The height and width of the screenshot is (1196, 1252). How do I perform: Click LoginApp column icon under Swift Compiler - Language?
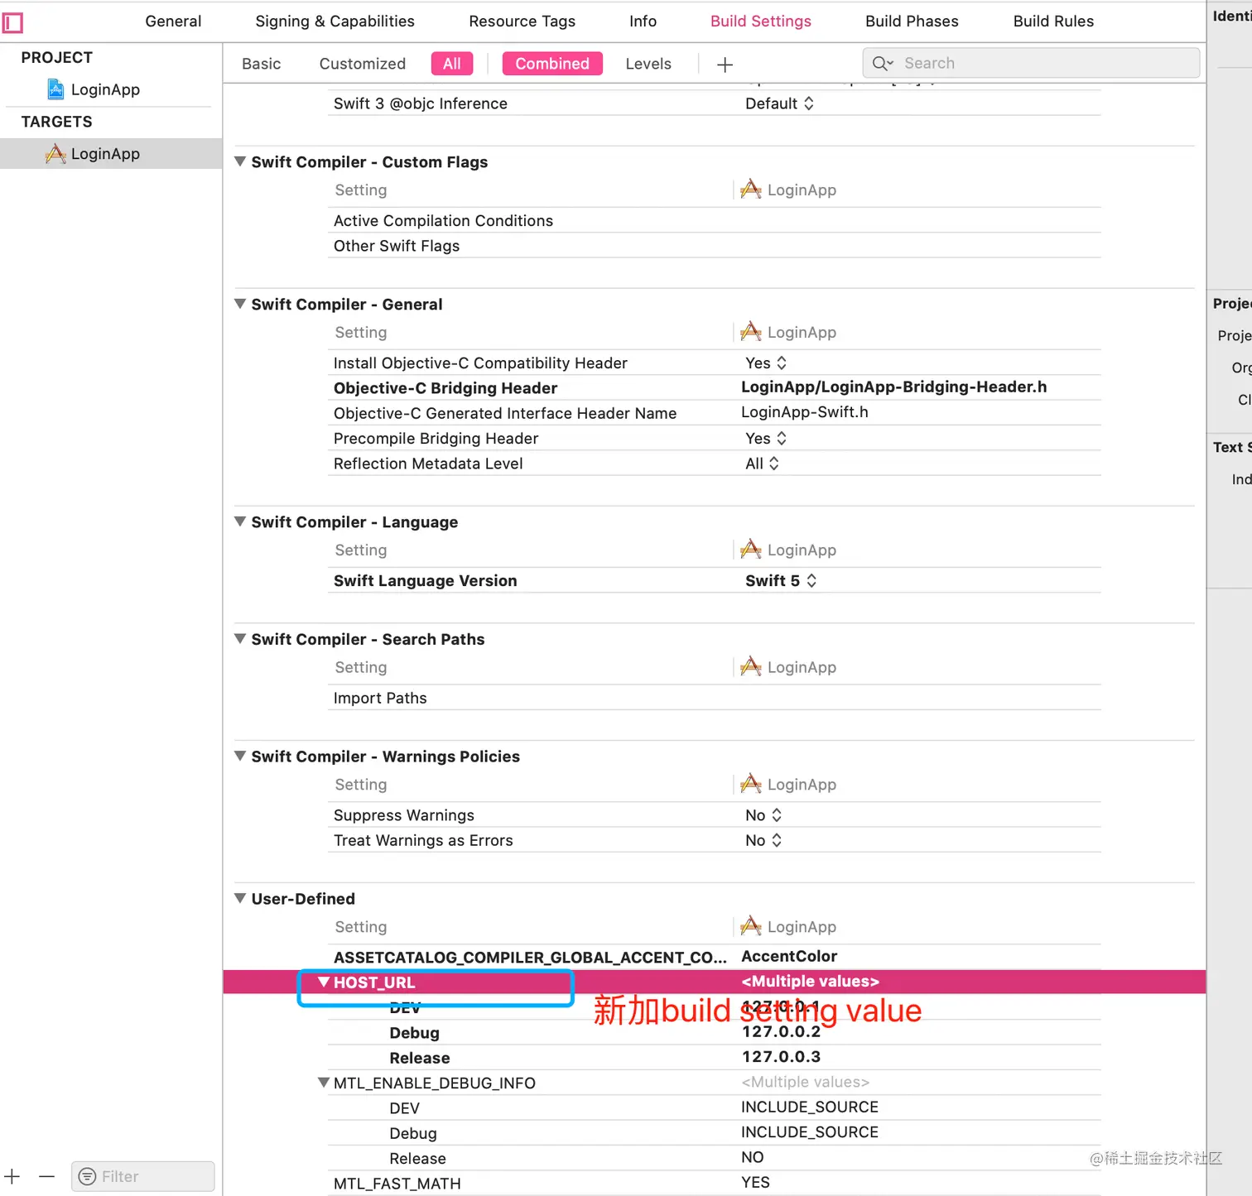[x=751, y=550]
